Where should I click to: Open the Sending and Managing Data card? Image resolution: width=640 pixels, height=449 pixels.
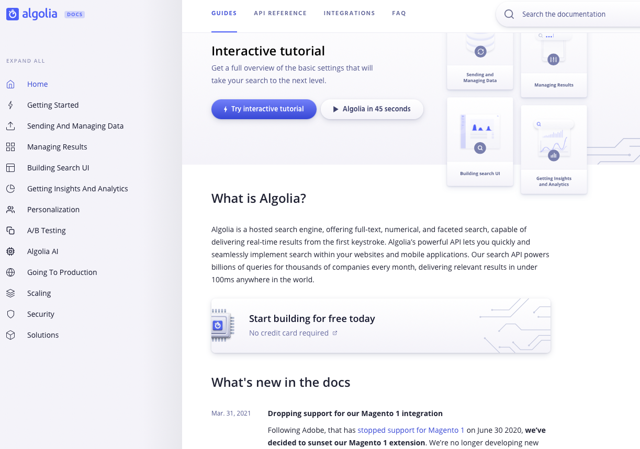(480, 61)
